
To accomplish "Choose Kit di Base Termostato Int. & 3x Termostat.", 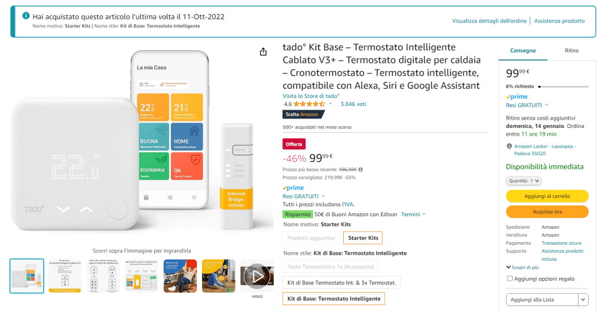I will click(342, 283).
